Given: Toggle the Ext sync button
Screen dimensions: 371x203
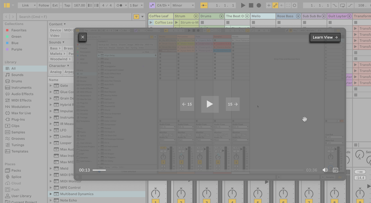Looking at the screenshot, I should pos(55,5).
